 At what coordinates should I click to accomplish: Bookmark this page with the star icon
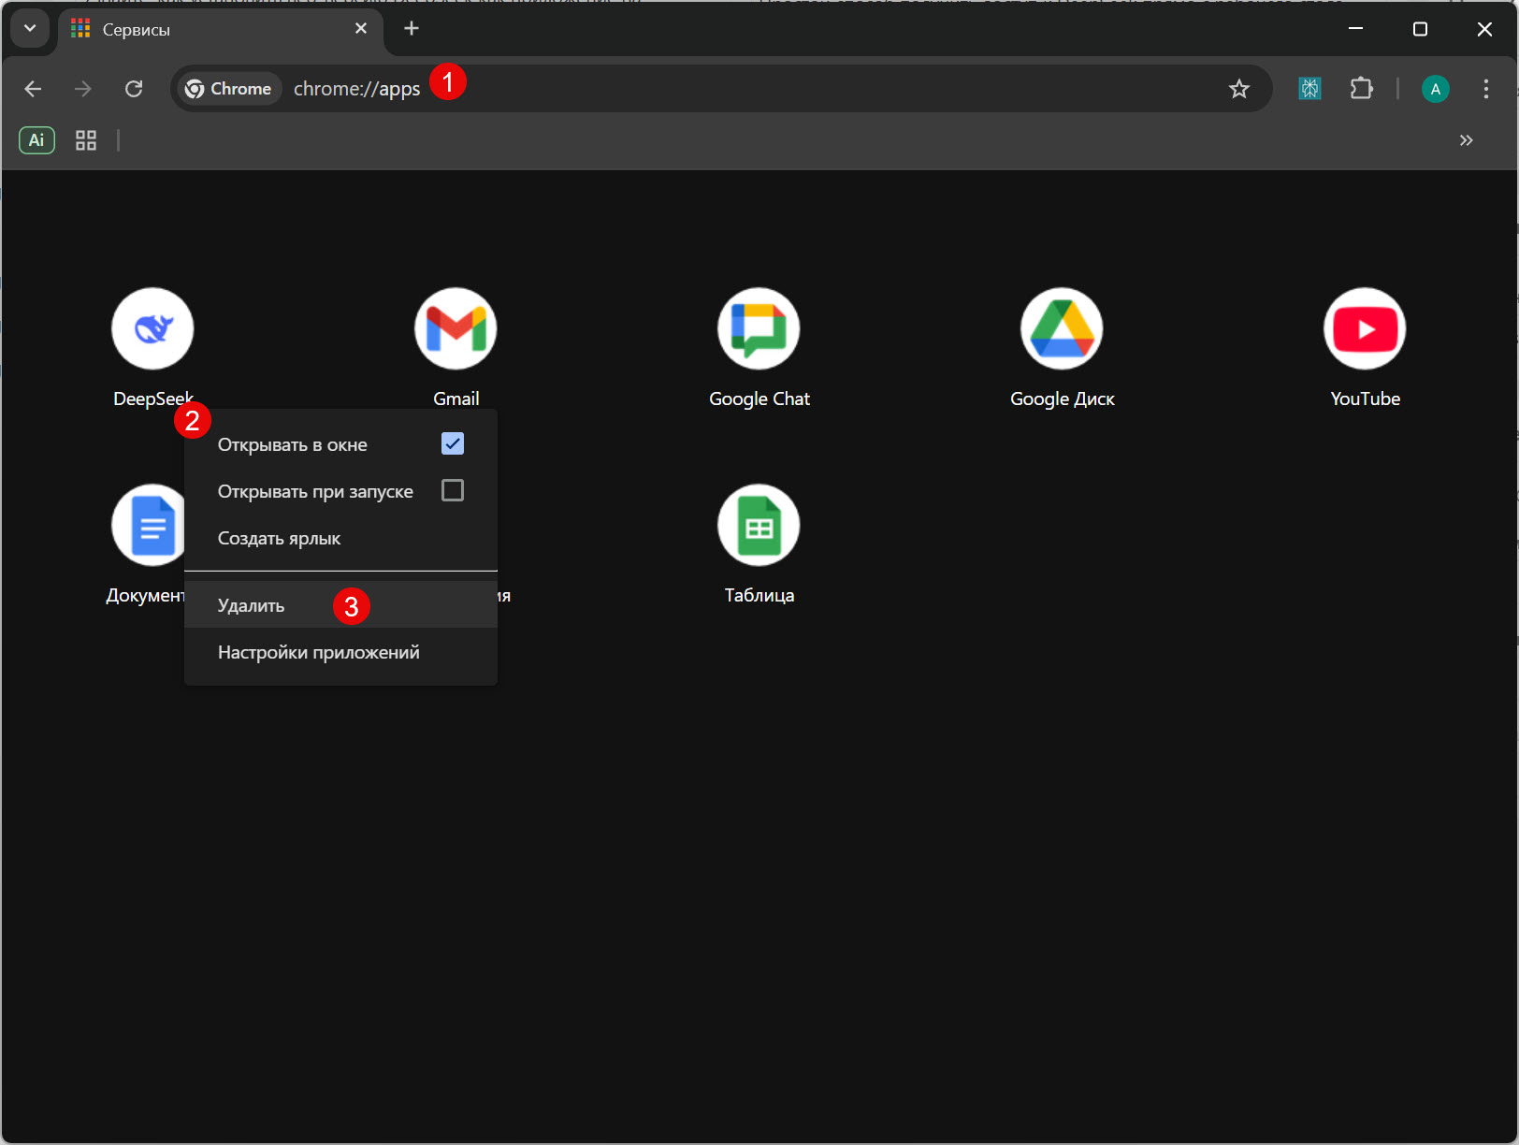pos(1239,89)
